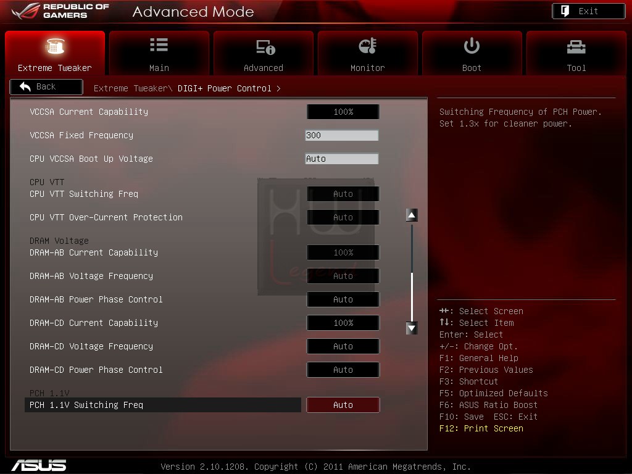Click the back arrow icon

(x=25, y=86)
